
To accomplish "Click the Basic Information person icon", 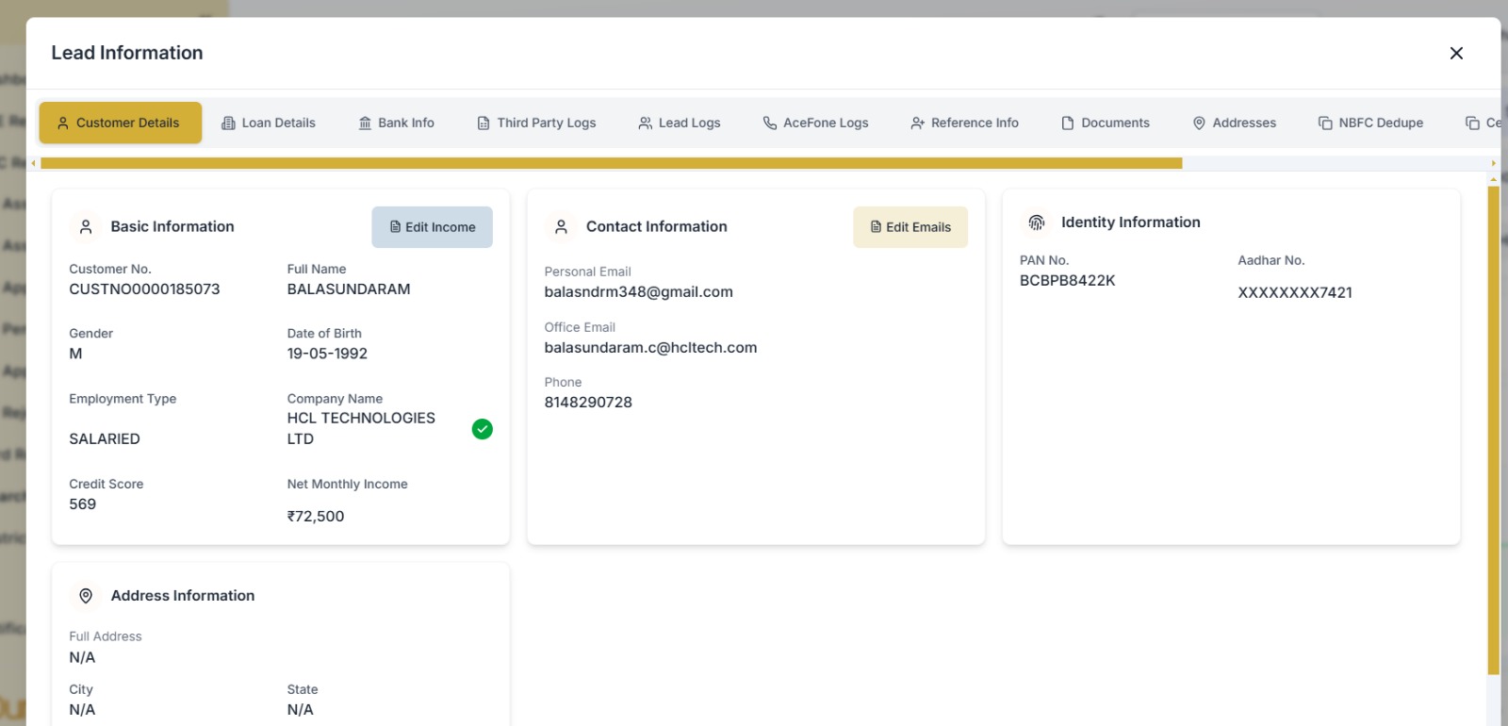I will pyautogui.click(x=86, y=227).
